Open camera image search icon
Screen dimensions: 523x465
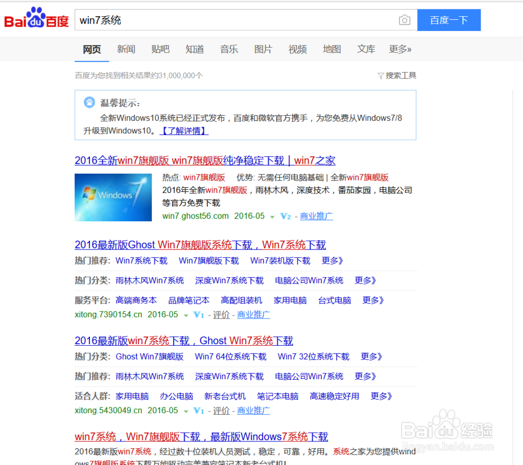tap(404, 20)
